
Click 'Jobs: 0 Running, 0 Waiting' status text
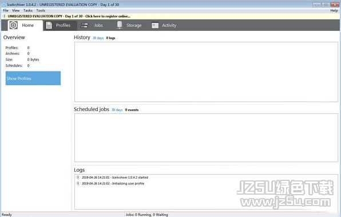coord(147,215)
